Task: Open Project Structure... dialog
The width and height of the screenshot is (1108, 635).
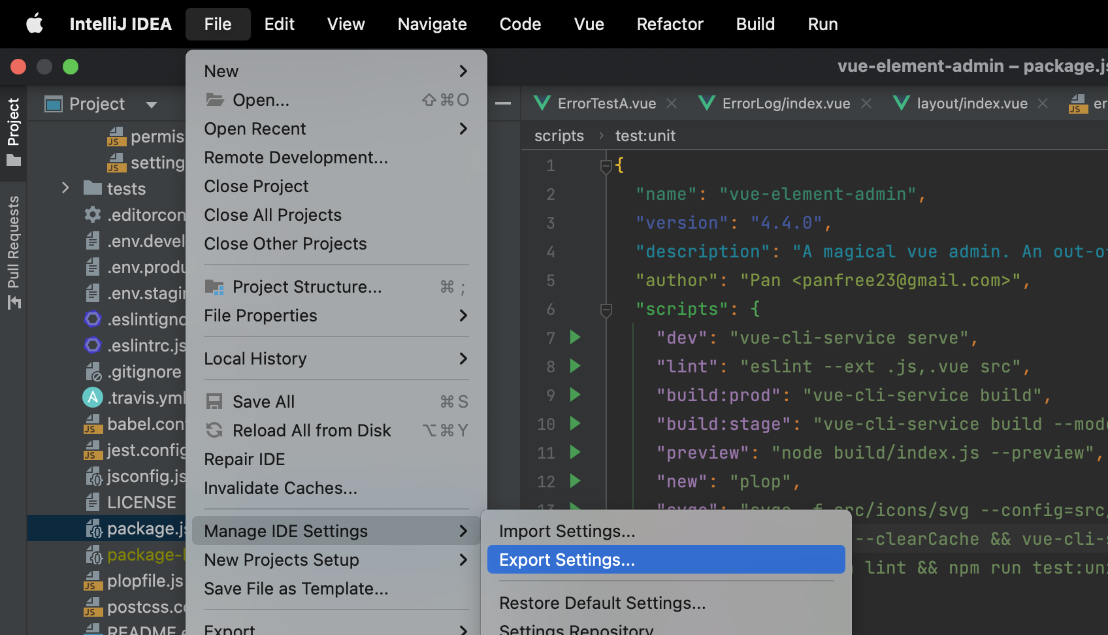Action: 336,287
